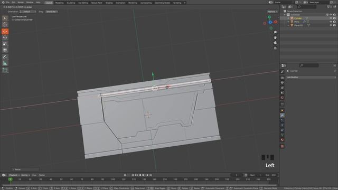Viewport: 338px width, 190px height.
Task: Select the Measure ruler tool
Action: point(5,63)
